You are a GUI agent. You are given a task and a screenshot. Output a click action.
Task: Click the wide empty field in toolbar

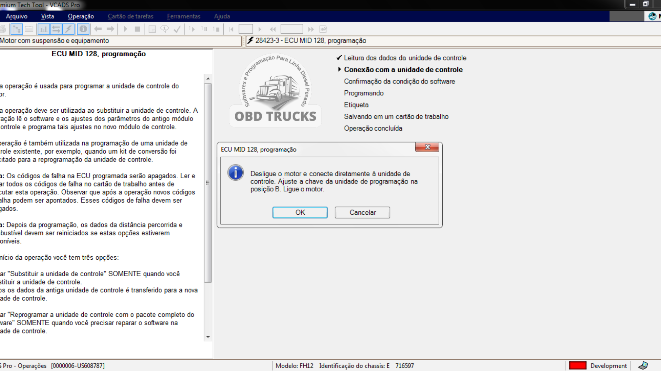click(292, 29)
